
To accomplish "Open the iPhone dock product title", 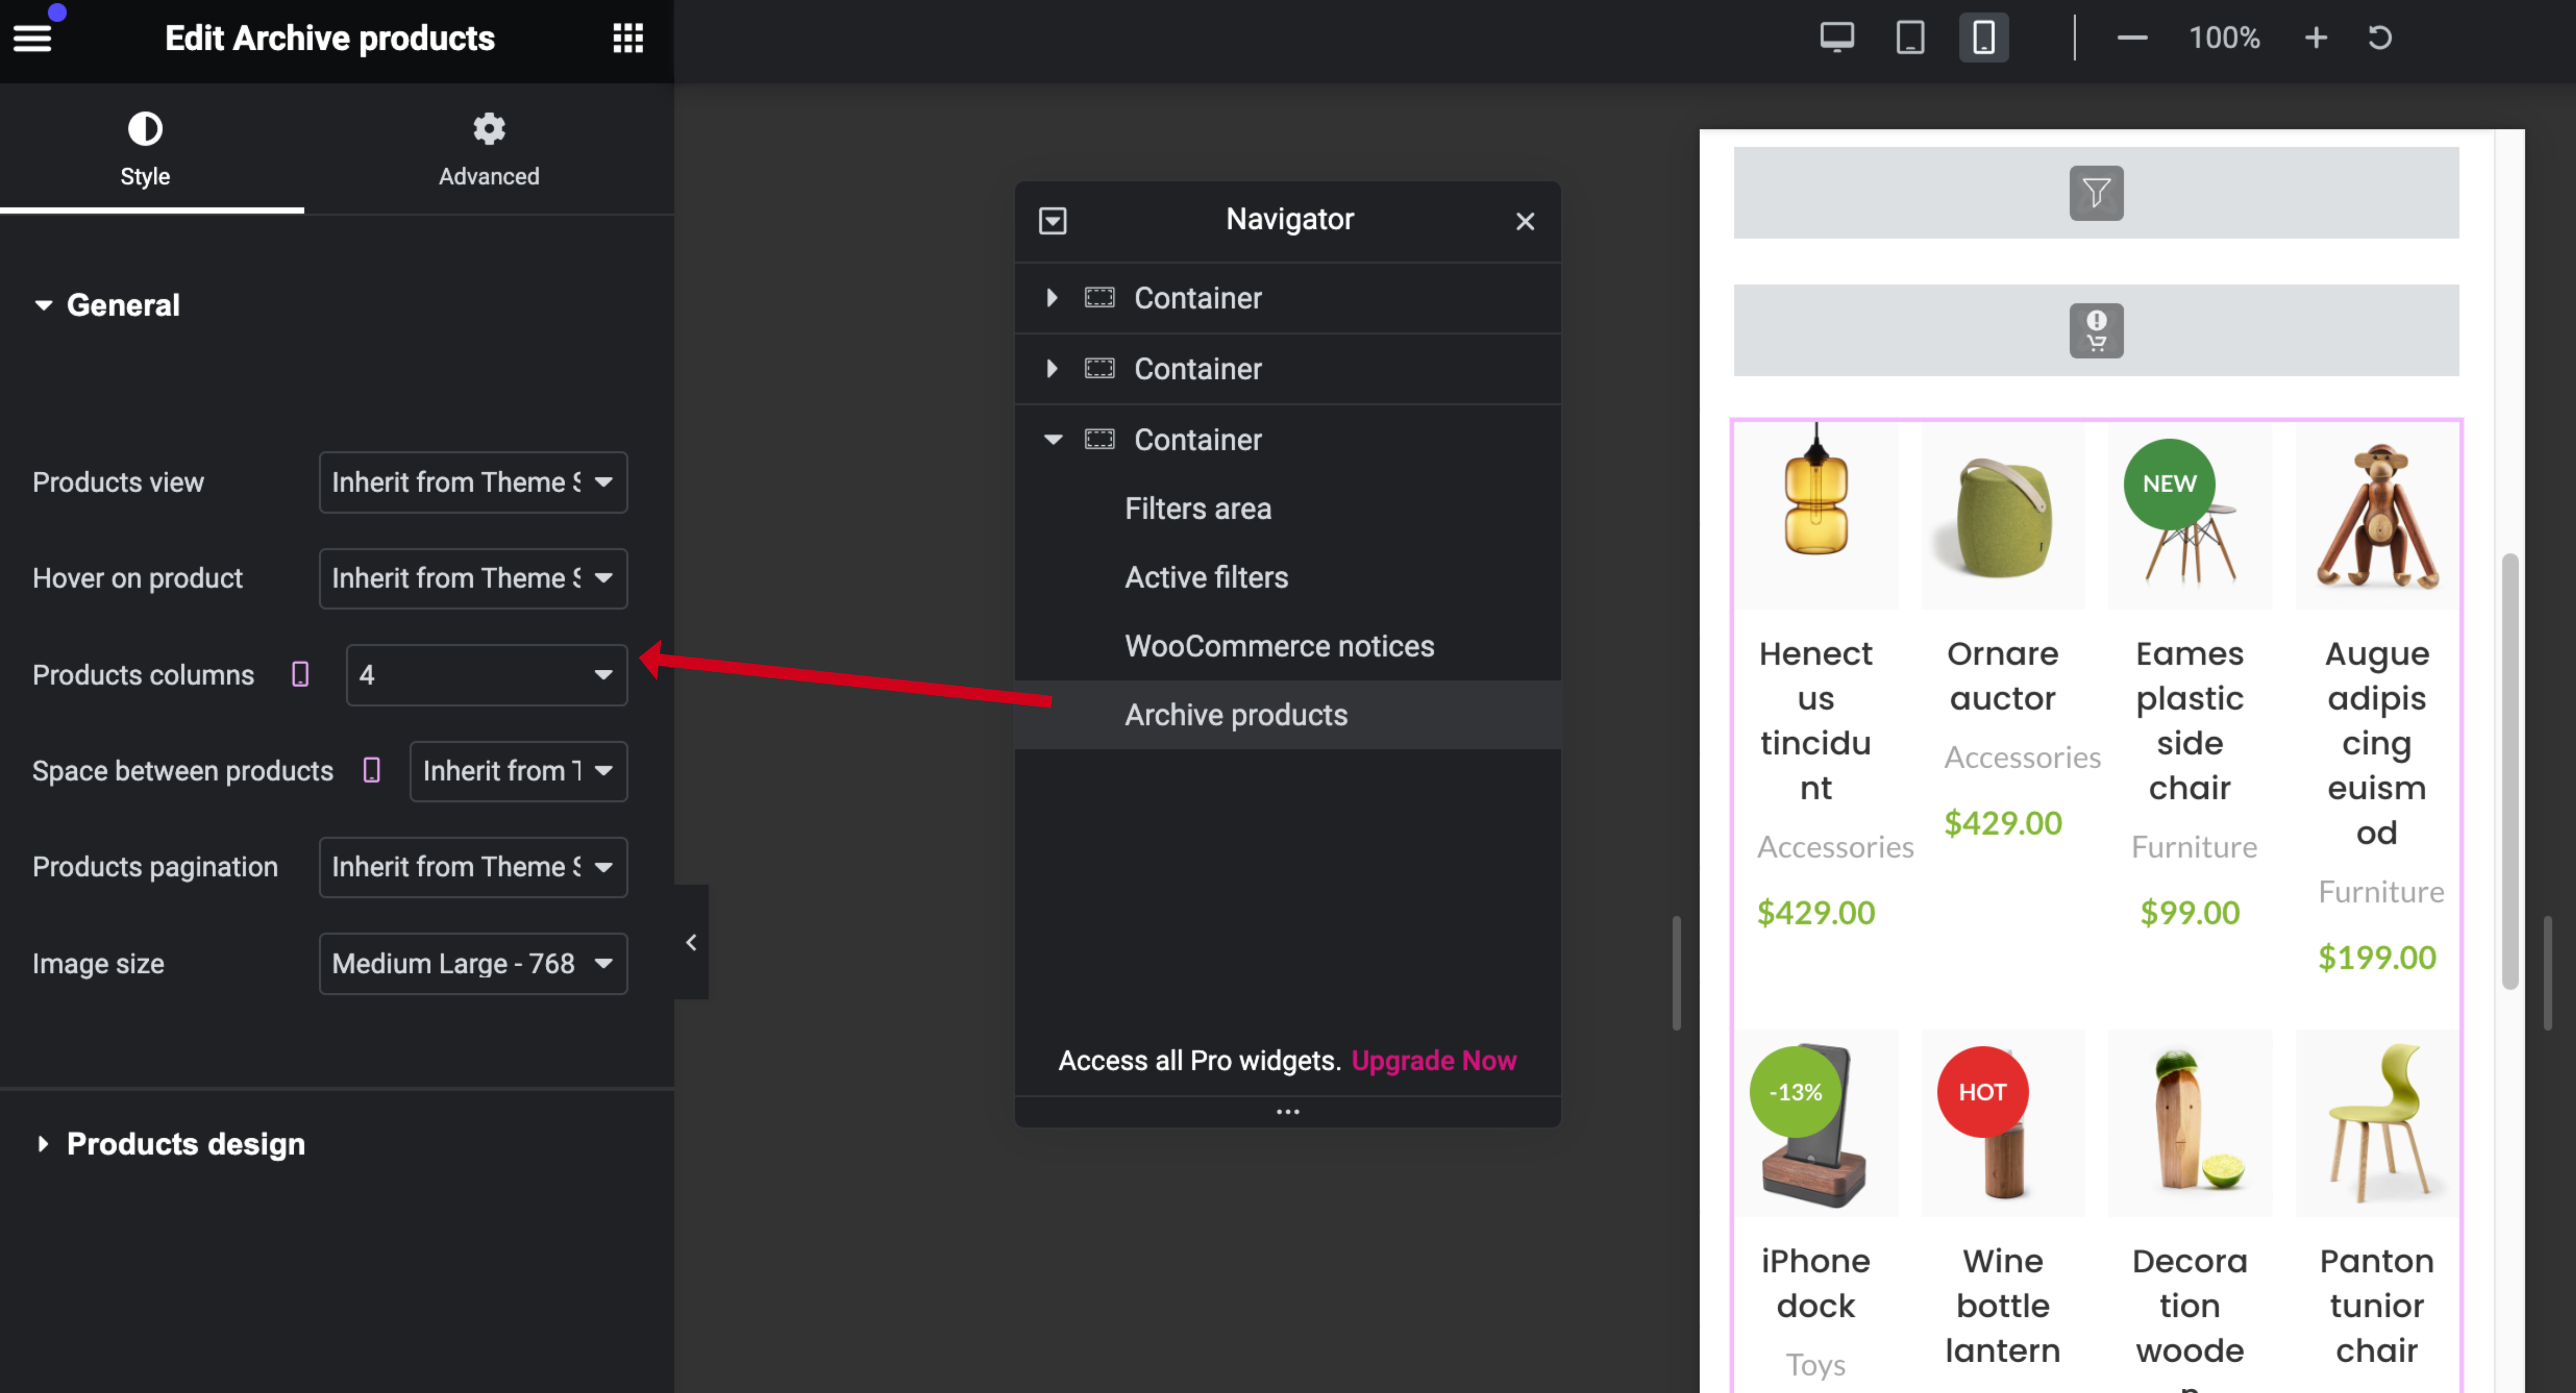I will pos(1816,1284).
